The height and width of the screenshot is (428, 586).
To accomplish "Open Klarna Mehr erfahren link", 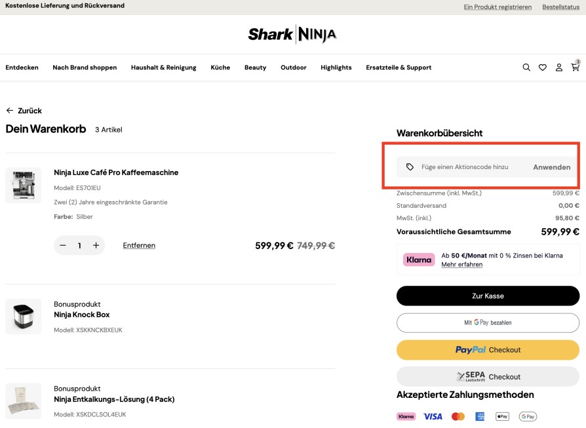I will (461, 264).
